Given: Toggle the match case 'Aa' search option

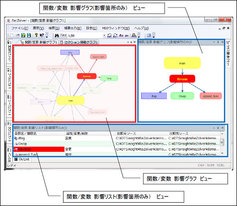Looking at the screenshot, I should tap(121, 36).
